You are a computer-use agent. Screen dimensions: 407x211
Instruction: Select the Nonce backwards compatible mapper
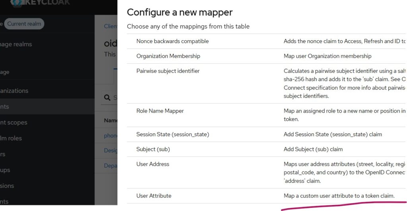(x=172, y=41)
